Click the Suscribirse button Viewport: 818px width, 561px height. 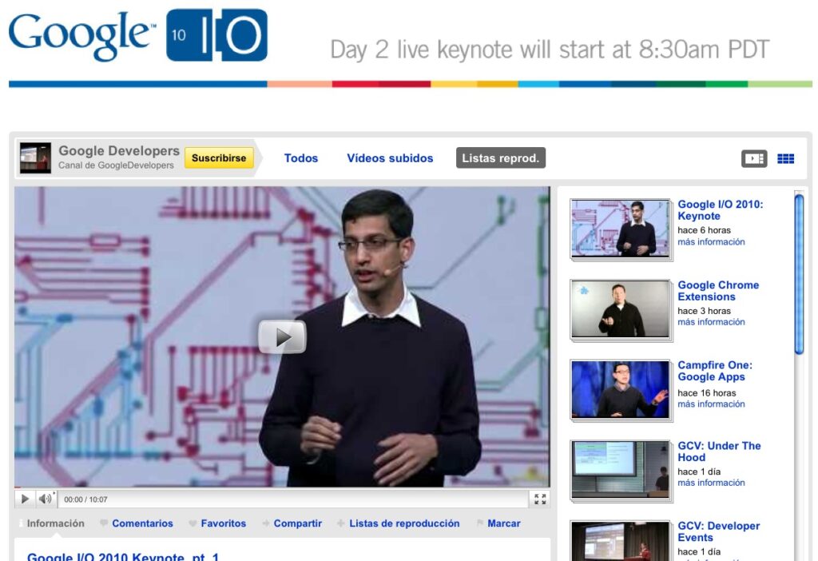click(219, 158)
